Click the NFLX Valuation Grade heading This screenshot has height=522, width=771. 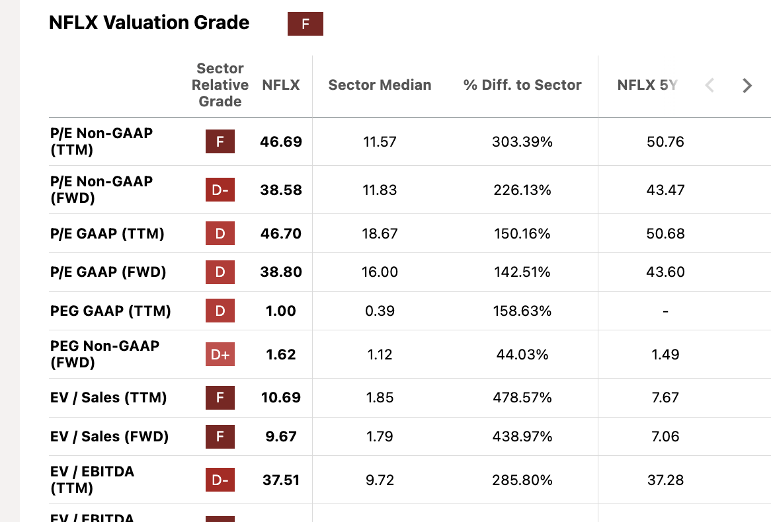coord(149,23)
